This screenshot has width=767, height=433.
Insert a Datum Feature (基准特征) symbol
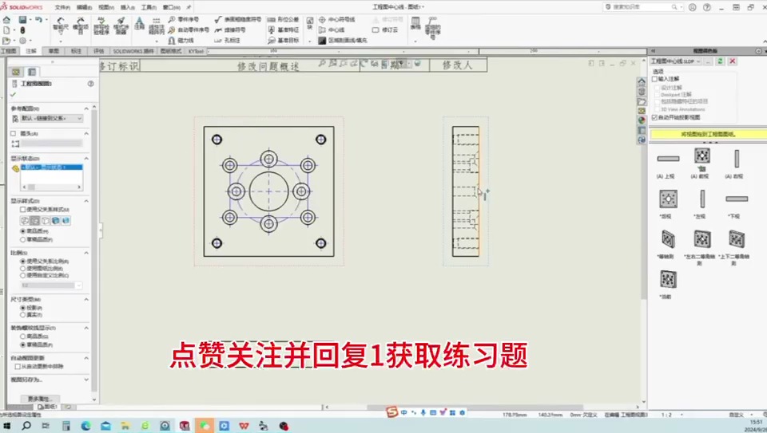(283, 30)
